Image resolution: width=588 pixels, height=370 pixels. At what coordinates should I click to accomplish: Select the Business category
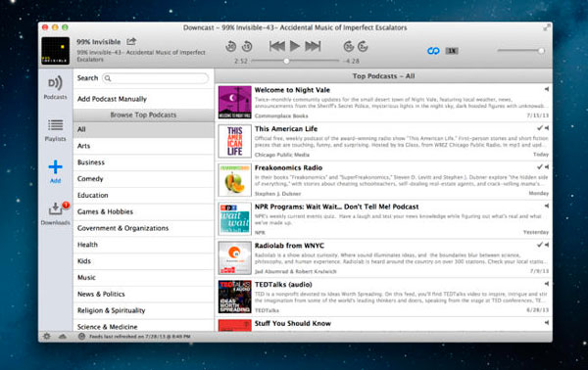click(x=144, y=162)
